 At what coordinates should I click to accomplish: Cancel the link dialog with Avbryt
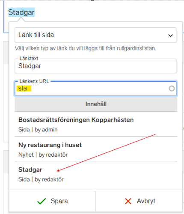[139, 201]
